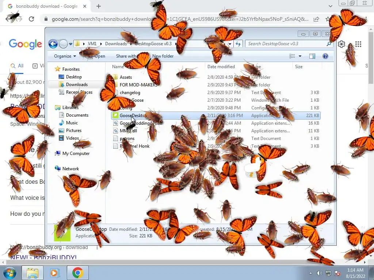Click the Chrome address bar URL
The height and width of the screenshot is (280, 374).
click(x=180, y=19)
